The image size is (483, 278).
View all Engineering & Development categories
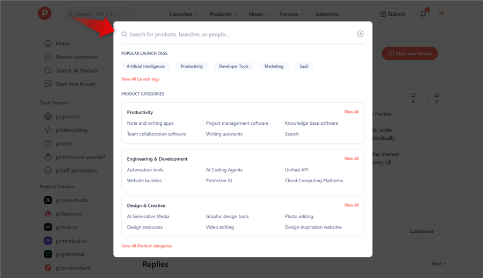point(351,158)
